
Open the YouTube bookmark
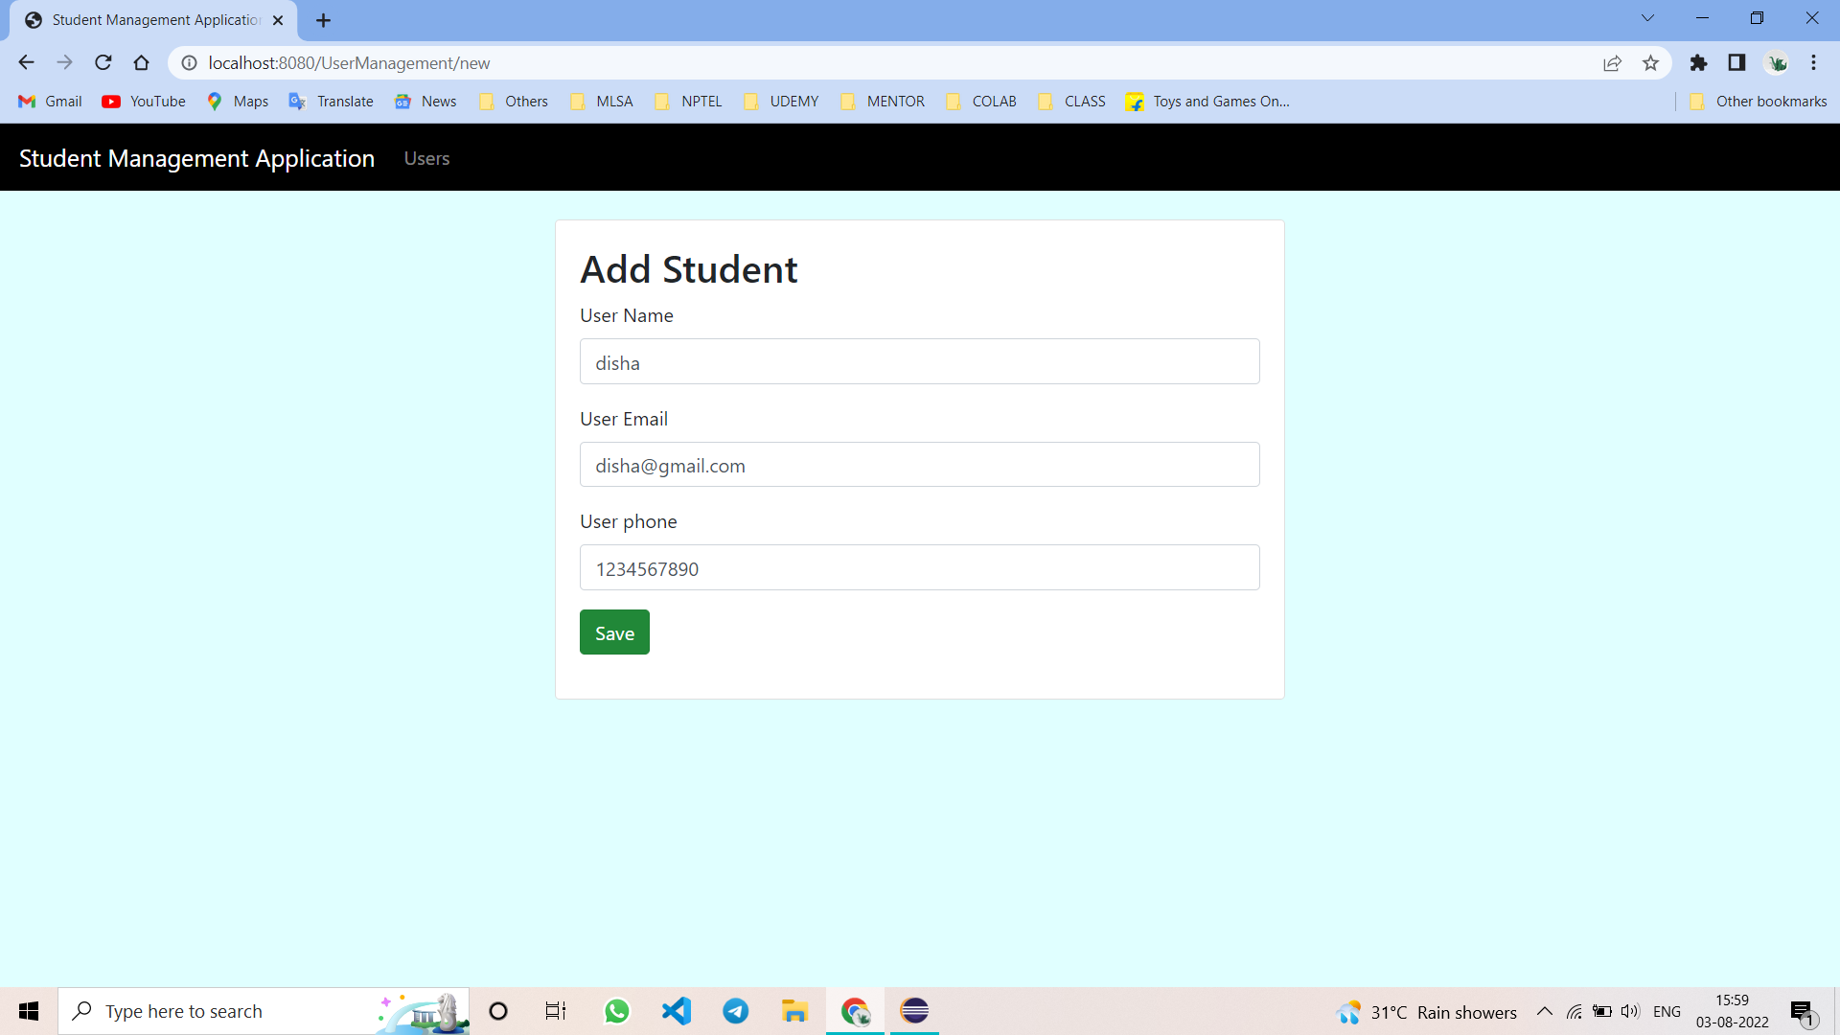(x=142, y=101)
